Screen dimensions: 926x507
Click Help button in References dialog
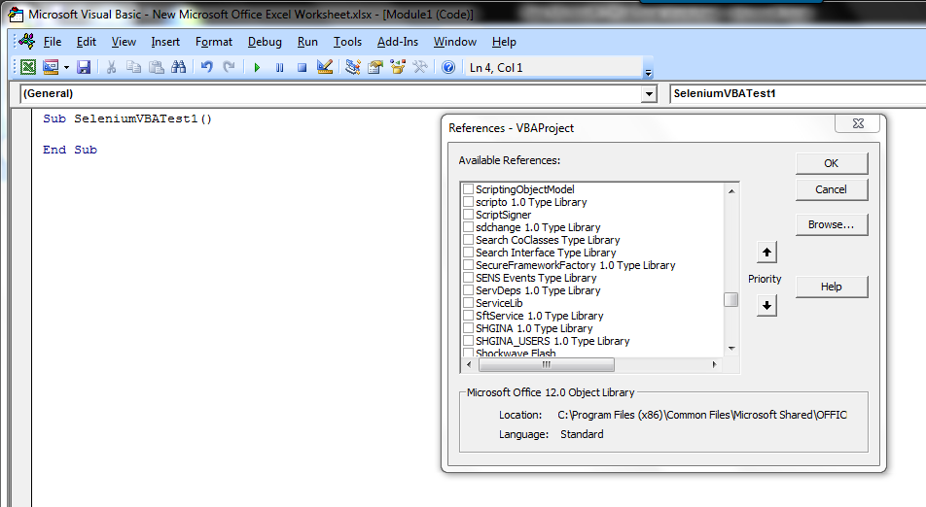click(x=832, y=287)
